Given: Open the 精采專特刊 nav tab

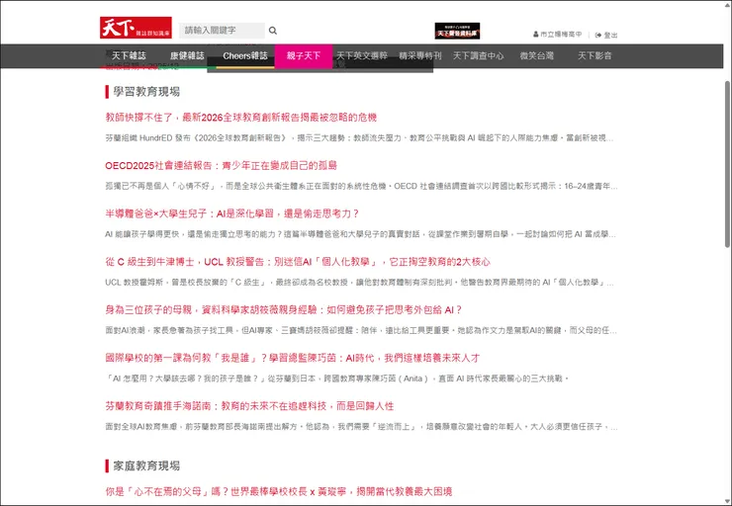Looking at the screenshot, I should [x=420, y=56].
